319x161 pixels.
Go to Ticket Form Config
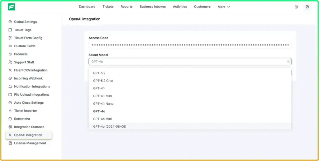(x=29, y=38)
